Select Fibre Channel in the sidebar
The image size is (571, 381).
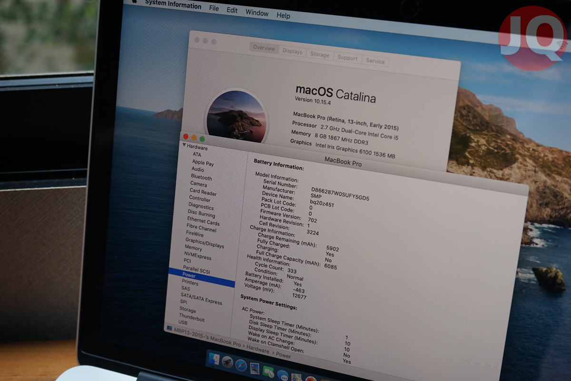(x=201, y=229)
